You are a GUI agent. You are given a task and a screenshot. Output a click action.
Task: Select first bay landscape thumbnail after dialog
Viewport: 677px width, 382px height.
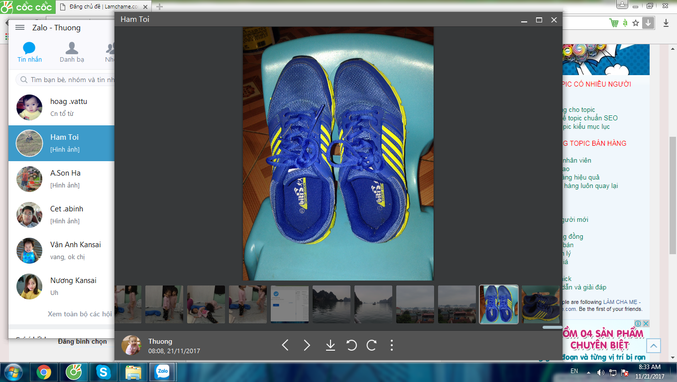pyautogui.click(x=332, y=304)
